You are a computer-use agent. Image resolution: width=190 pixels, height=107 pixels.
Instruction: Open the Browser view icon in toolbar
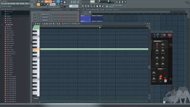[x=91, y=6]
